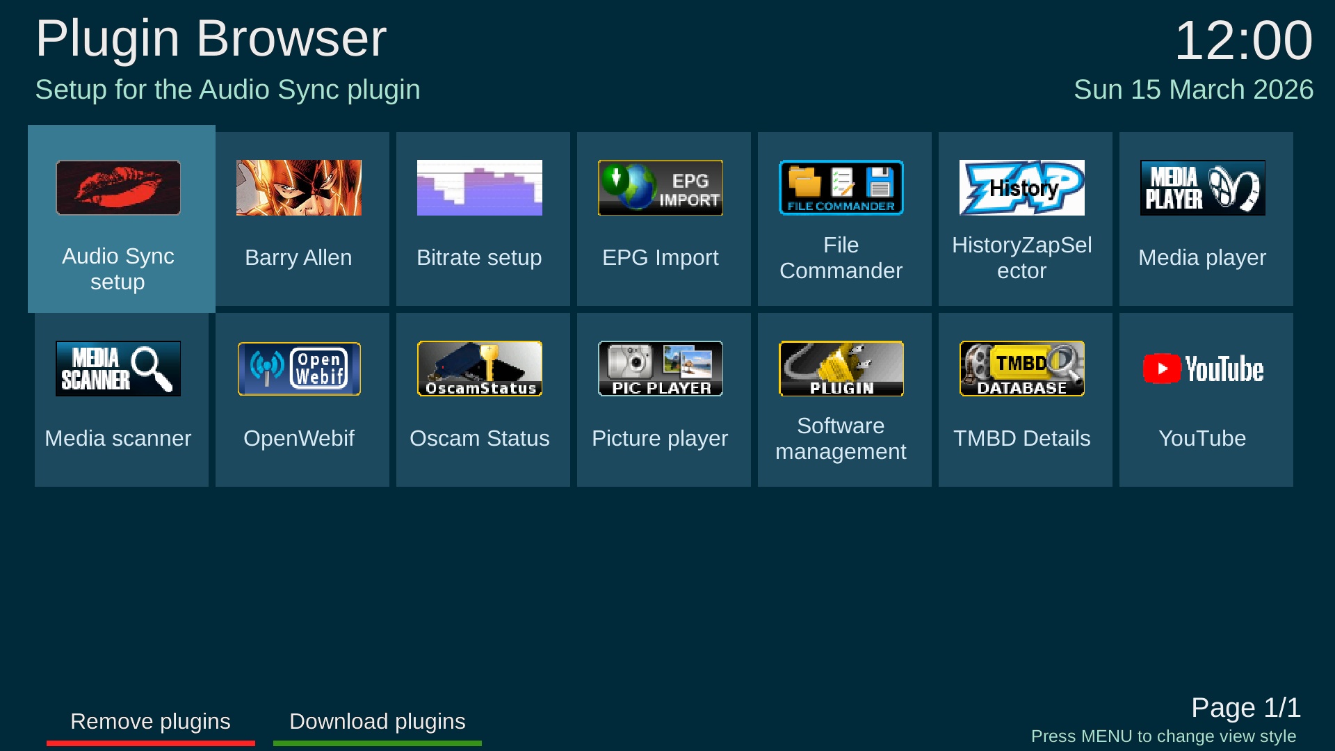Launch the EPG Import globe icon
Viewport: 1335px width, 751px height.
pos(661,188)
